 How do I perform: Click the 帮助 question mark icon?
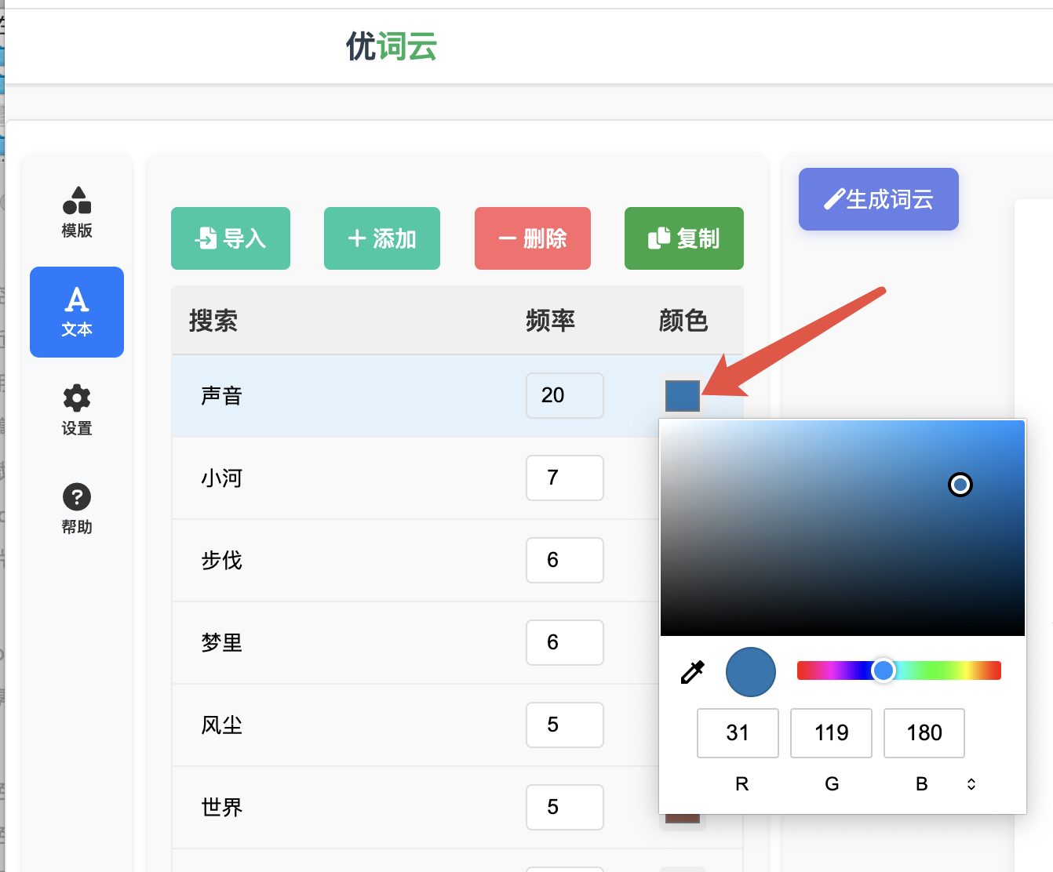[x=76, y=496]
